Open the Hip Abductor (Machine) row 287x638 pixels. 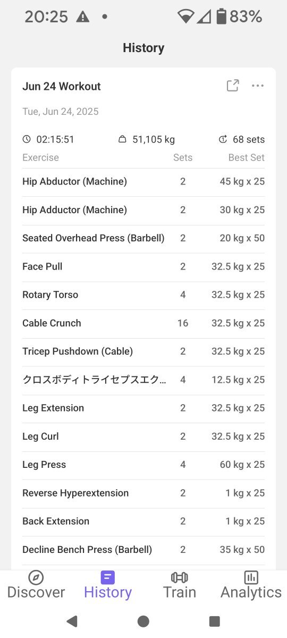(x=143, y=182)
